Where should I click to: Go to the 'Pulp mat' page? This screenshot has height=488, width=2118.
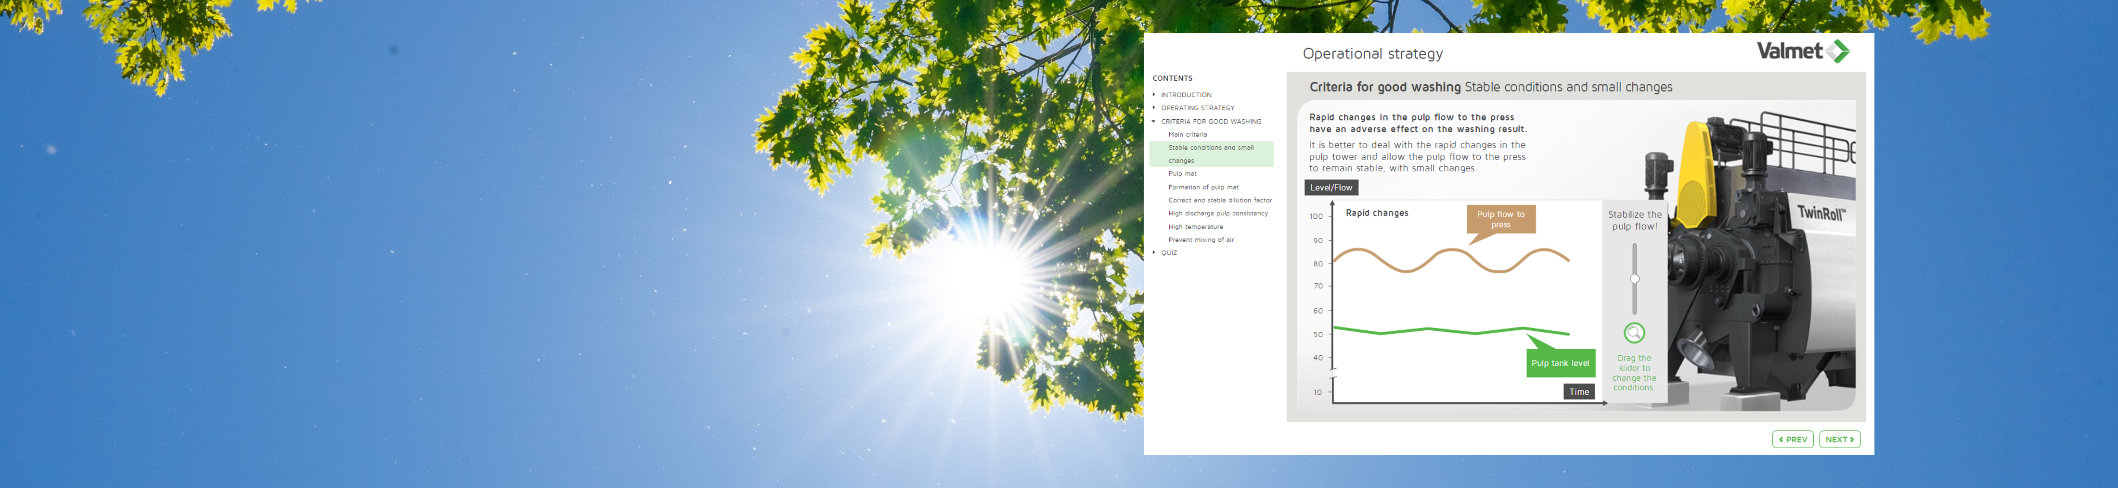tap(1182, 174)
